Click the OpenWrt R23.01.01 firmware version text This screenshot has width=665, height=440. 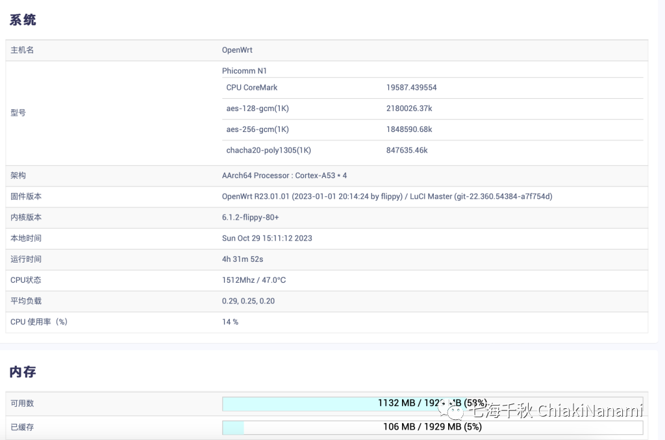[x=387, y=196]
